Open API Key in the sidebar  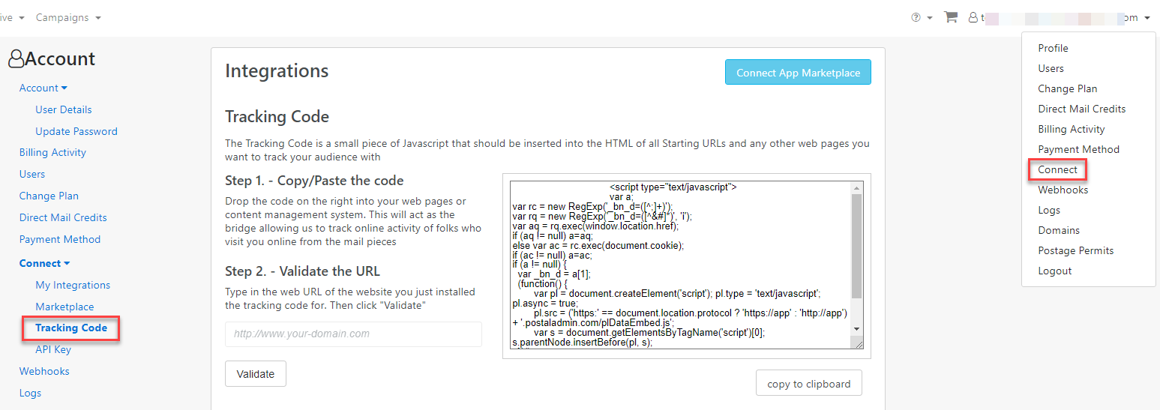(x=53, y=349)
